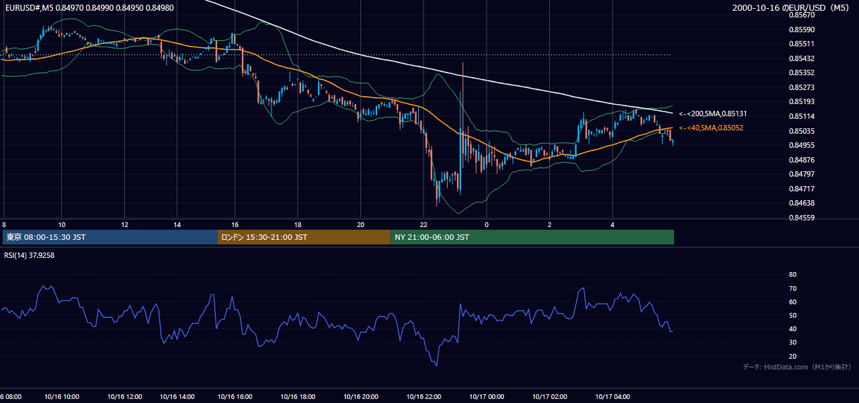Click the 40 SMA label reading 0.85052
This screenshot has height=403, width=859.
pos(711,128)
